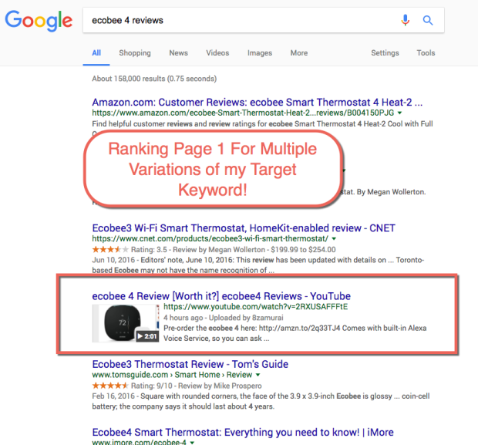Click the 2:01 video duration badge

[x=147, y=336]
